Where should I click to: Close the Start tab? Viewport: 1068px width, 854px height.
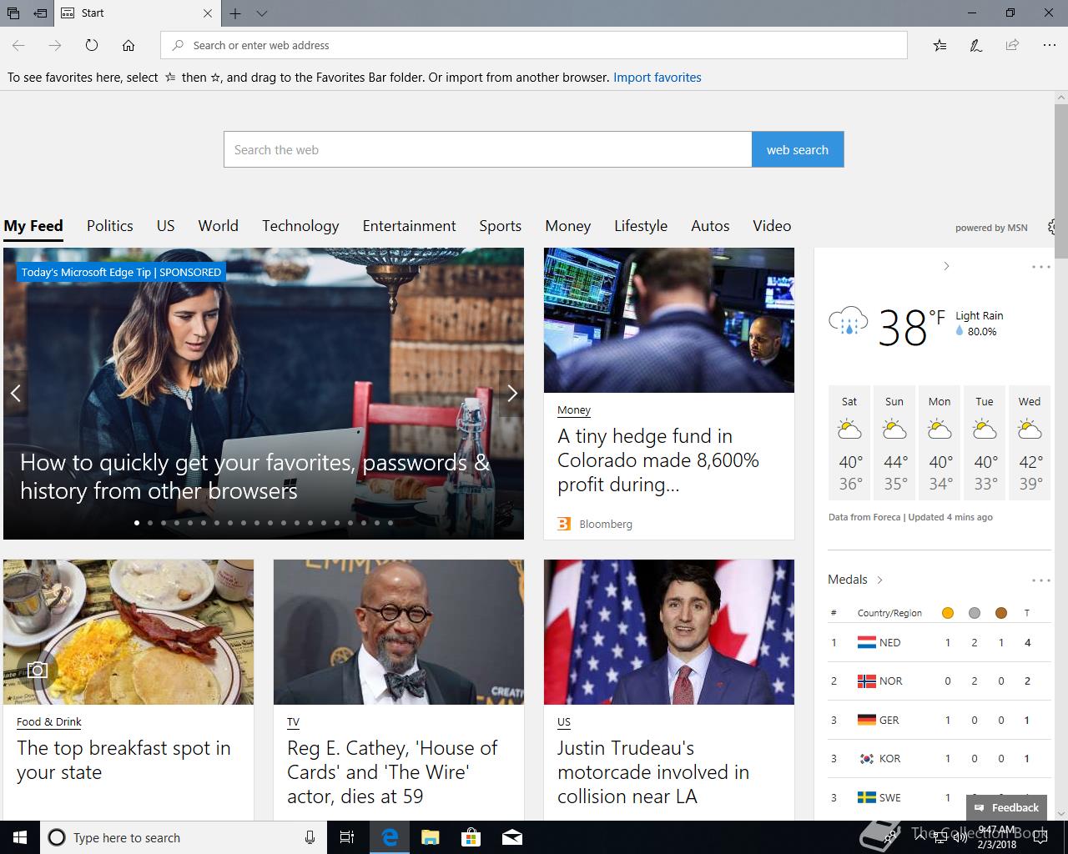(x=208, y=13)
